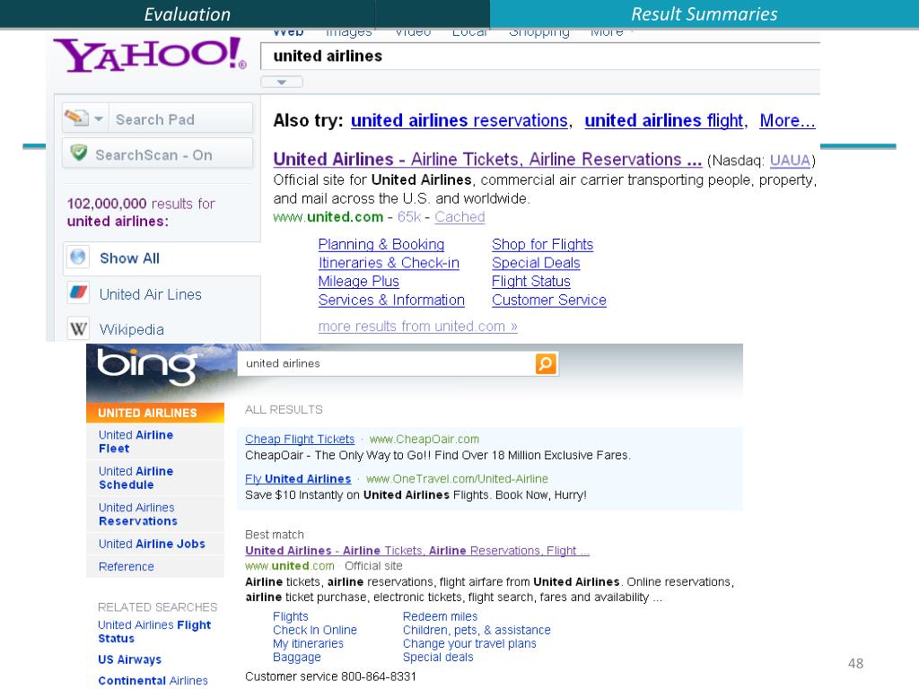
Task: Open the Bing Best match United Airlines title
Action: click(417, 551)
